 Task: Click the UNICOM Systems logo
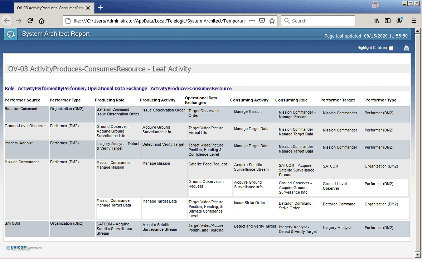point(24,248)
